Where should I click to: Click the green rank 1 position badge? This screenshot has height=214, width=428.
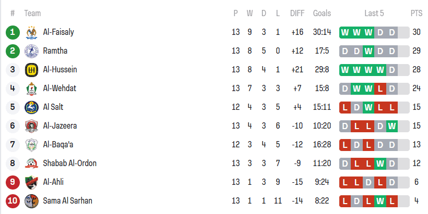point(13,32)
